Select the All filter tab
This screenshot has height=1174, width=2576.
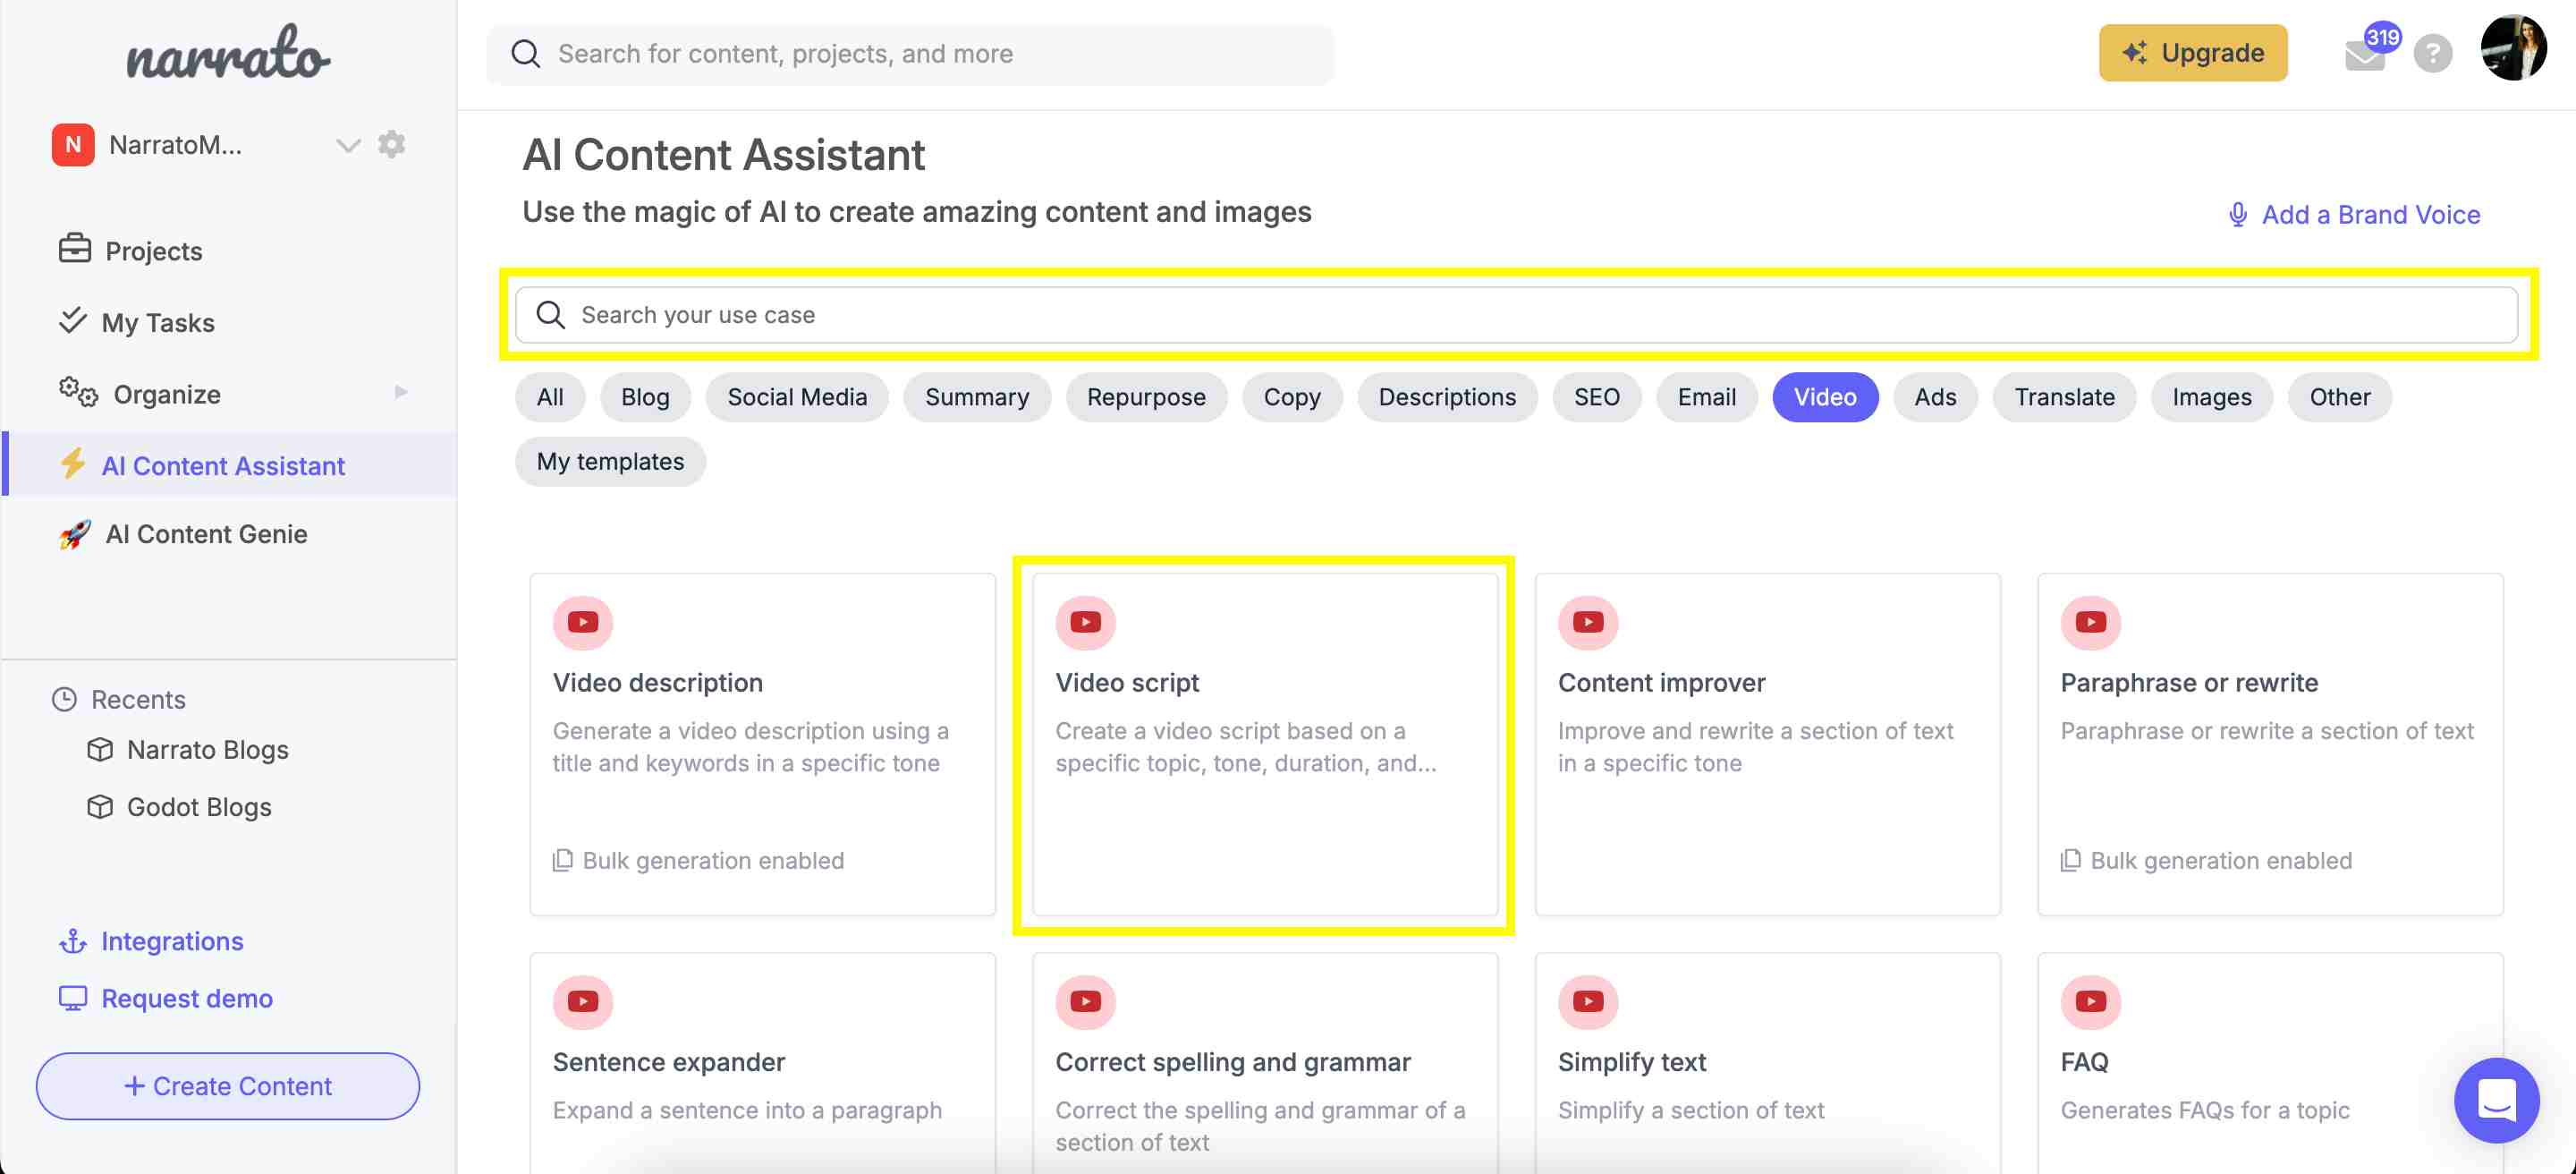point(550,397)
